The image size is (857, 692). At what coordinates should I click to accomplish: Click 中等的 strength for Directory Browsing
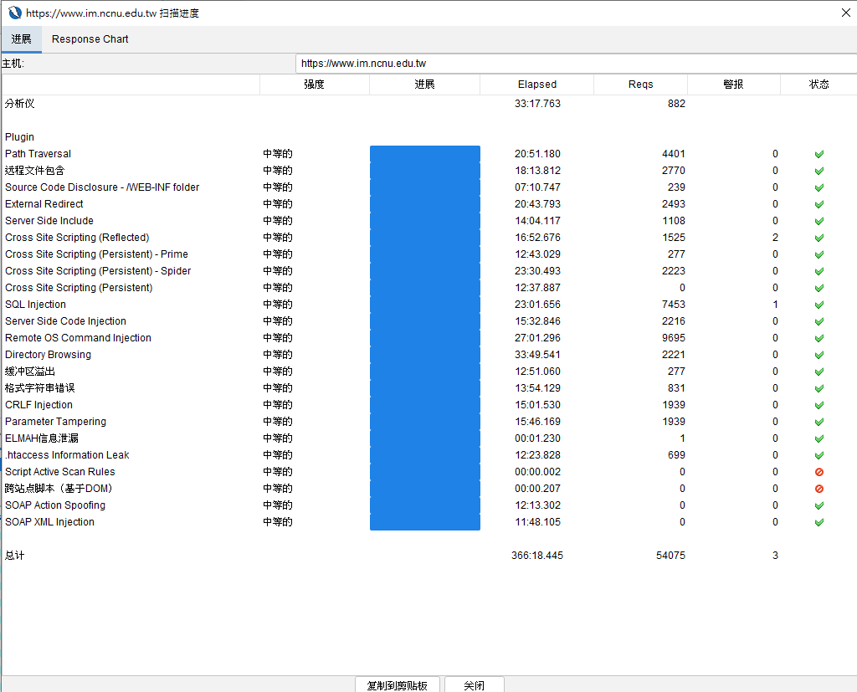point(278,355)
